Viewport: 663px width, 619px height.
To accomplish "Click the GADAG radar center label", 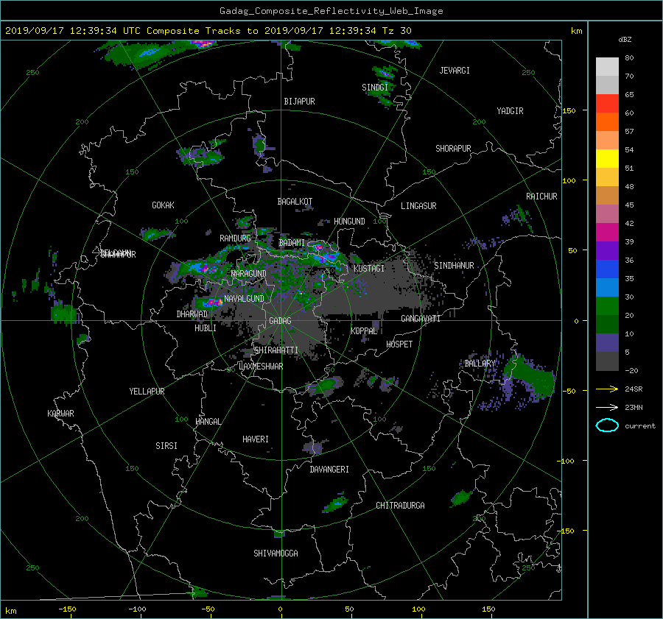I will pyautogui.click(x=280, y=321).
